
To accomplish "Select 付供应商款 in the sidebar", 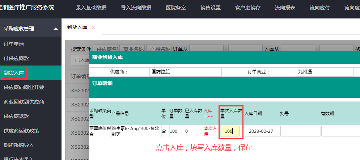I will pyautogui.click(x=16, y=58).
